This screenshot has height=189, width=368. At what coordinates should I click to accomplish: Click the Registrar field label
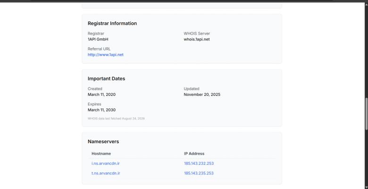(x=96, y=34)
